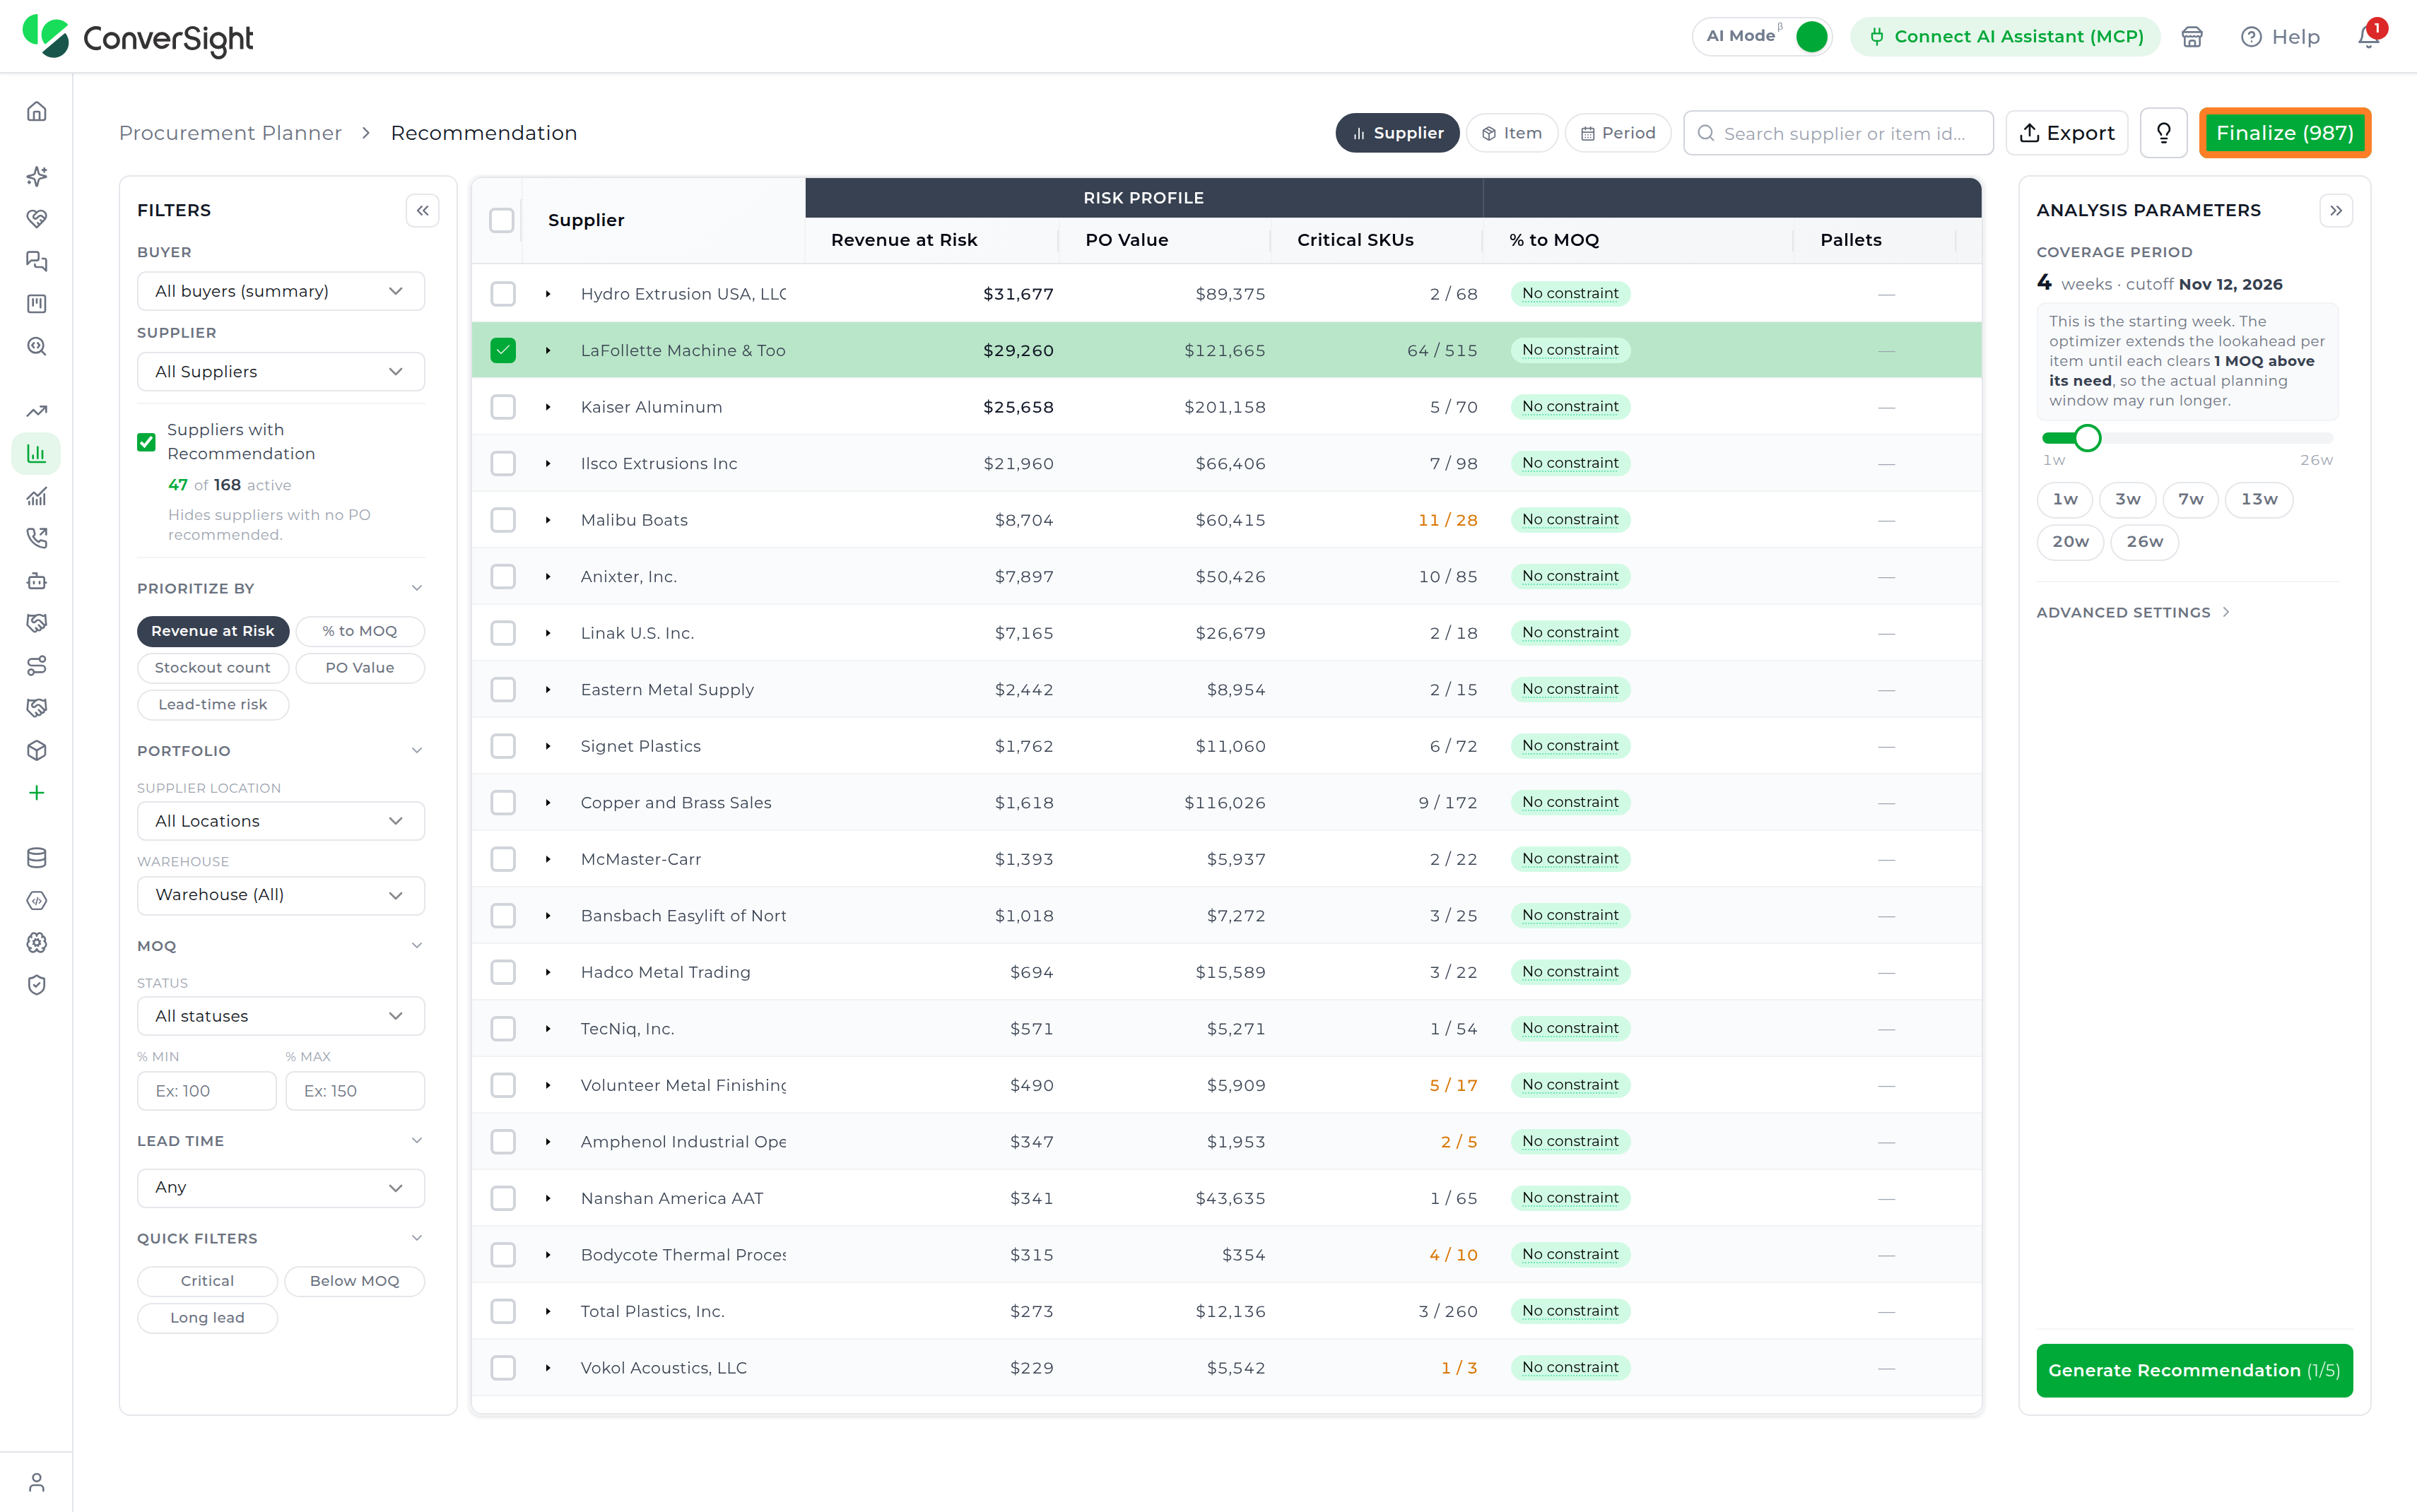The width and height of the screenshot is (2417, 1512).
Task: Open the sparkle AI icon in sidebar
Action: (x=37, y=176)
